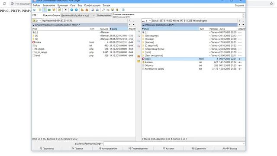Click F4 Правка button

click(x=77, y=149)
